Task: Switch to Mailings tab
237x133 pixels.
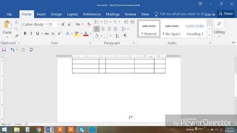Action: [x=113, y=14]
